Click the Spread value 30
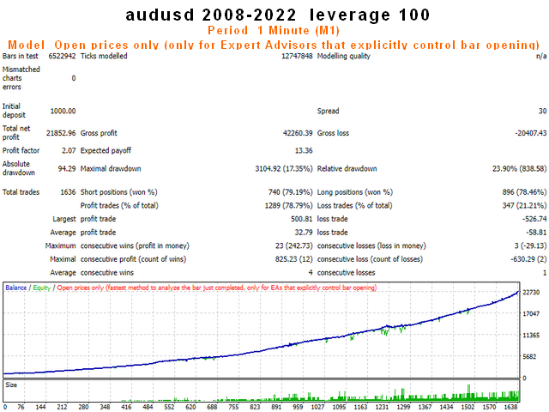Screen dimensions: 549x412 (x=542, y=111)
